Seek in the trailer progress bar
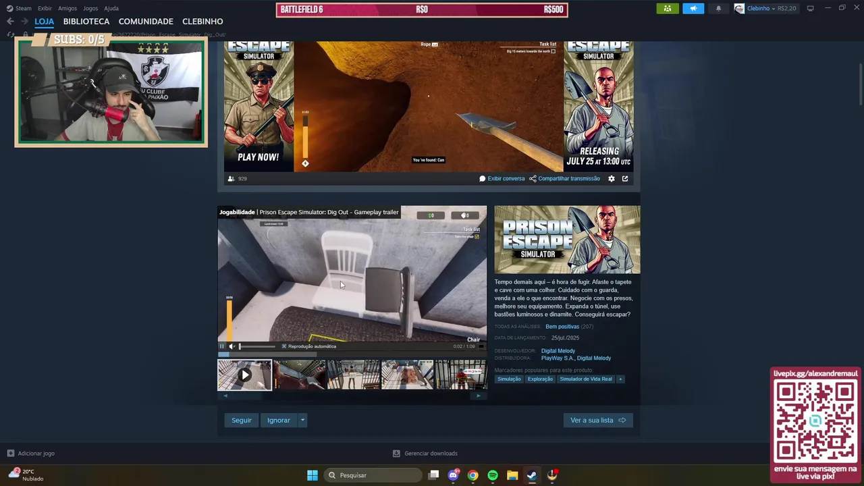 tap(352, 353)
